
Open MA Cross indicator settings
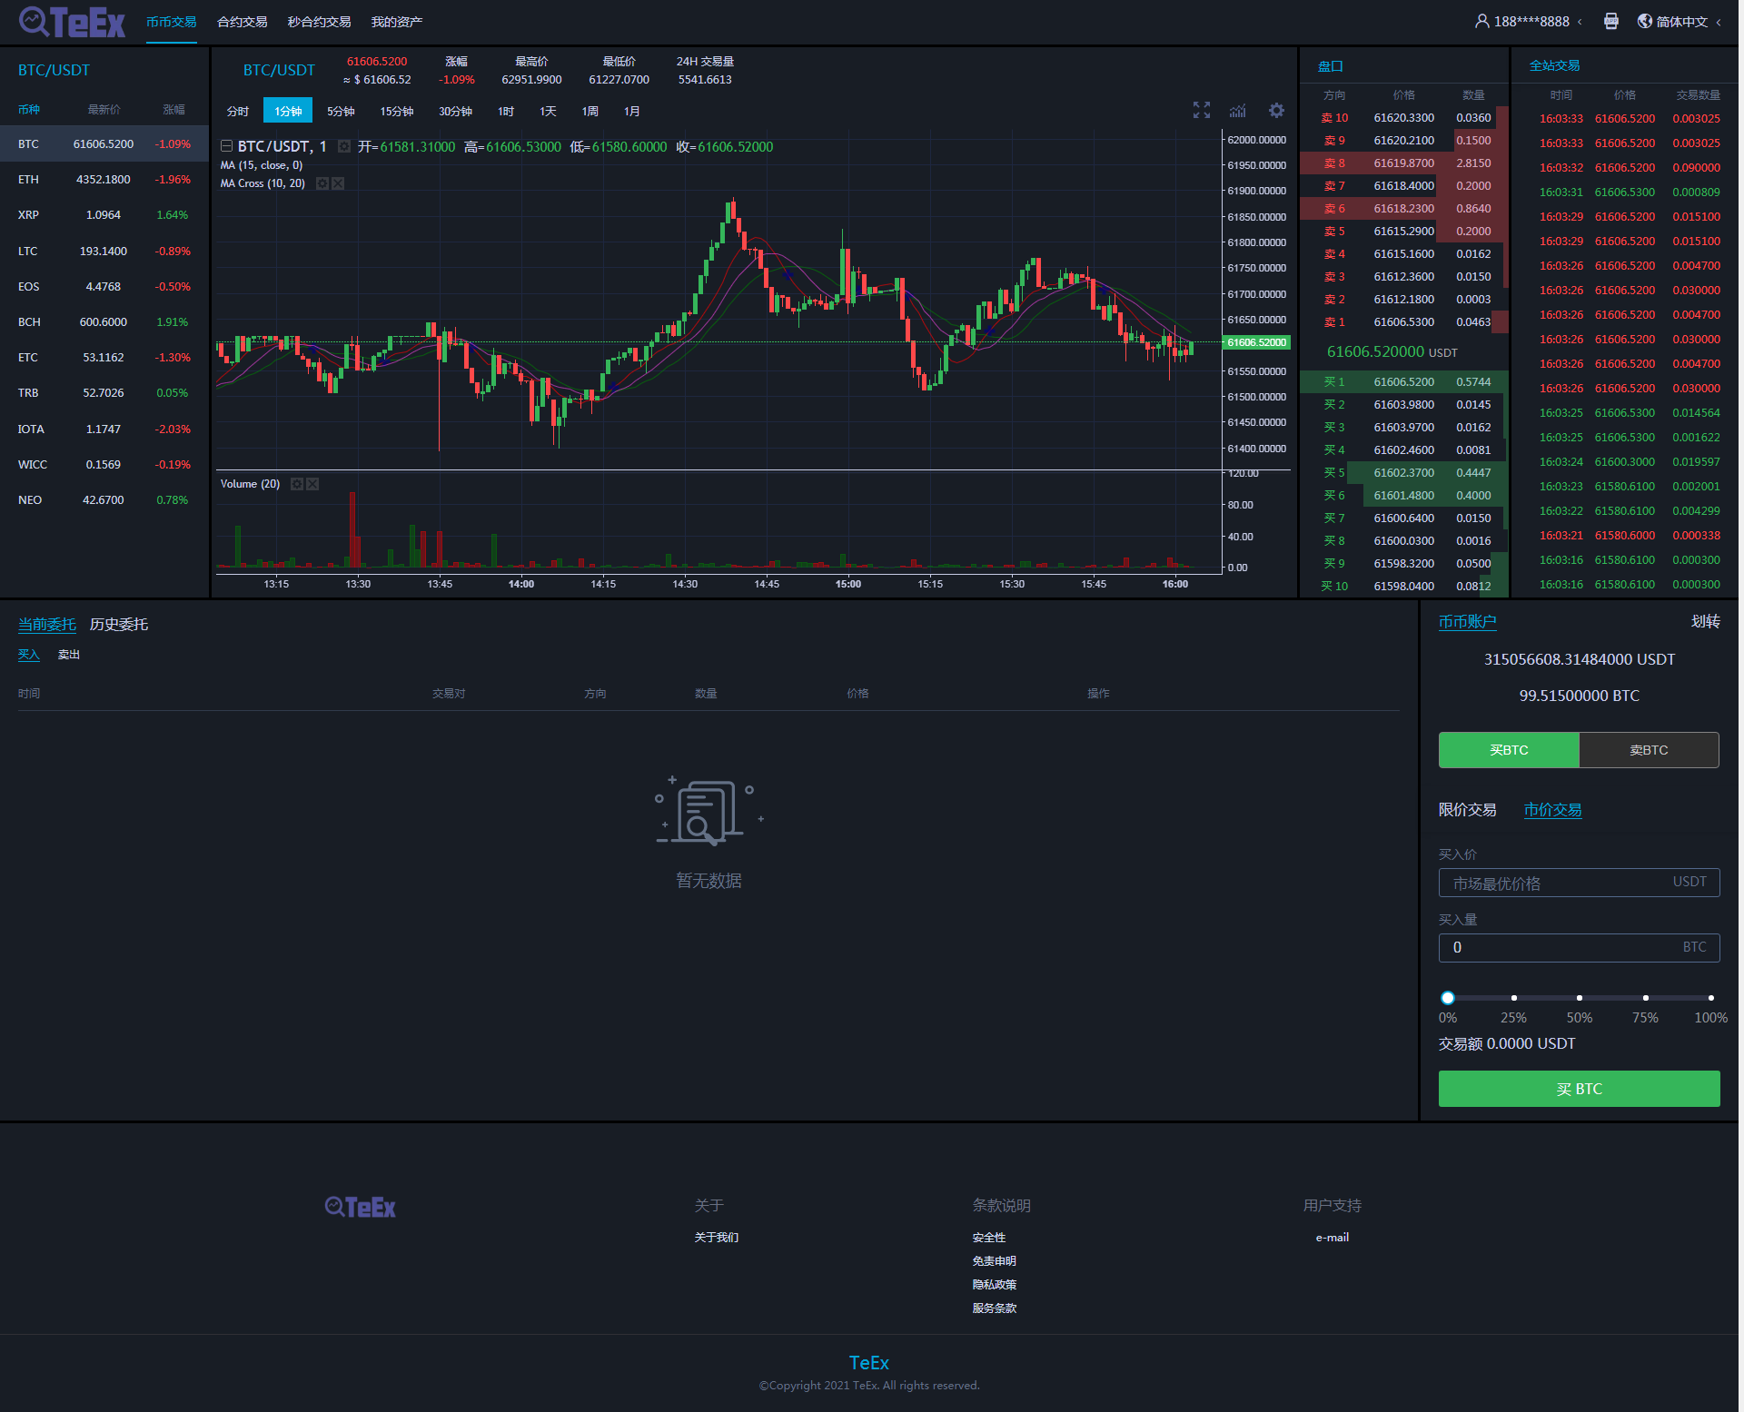[x=322, y=183]
